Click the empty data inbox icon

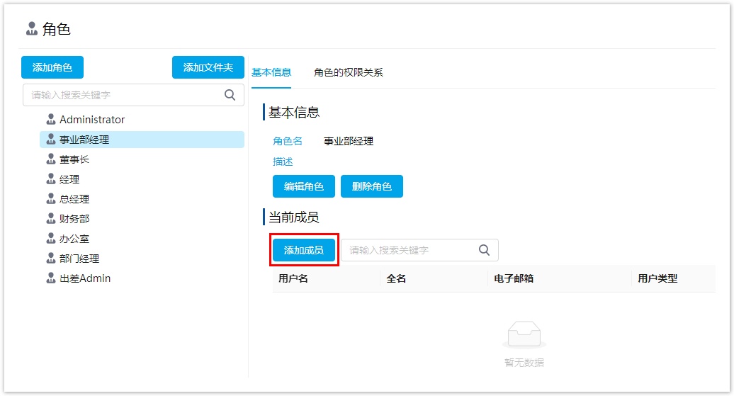(x=524, y=334)
